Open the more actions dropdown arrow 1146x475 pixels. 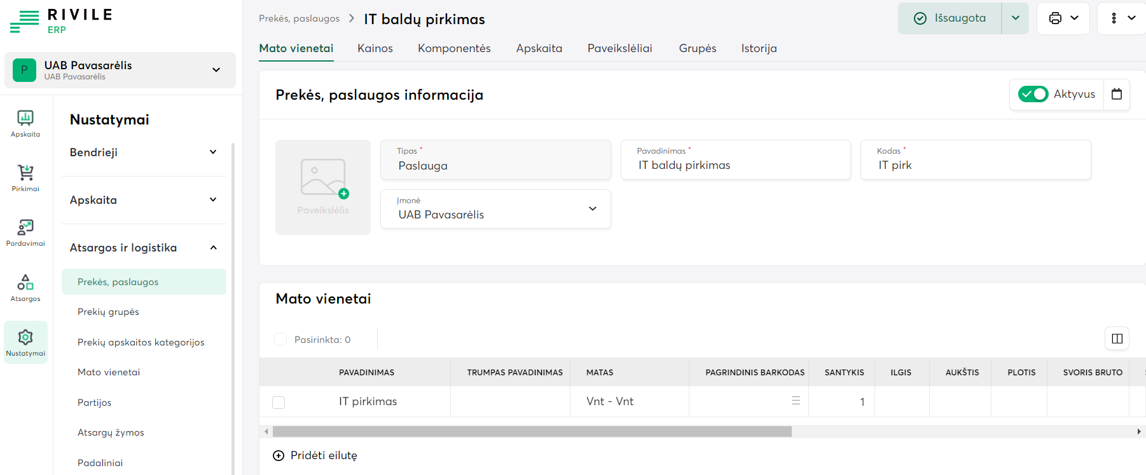[1132, 18]
